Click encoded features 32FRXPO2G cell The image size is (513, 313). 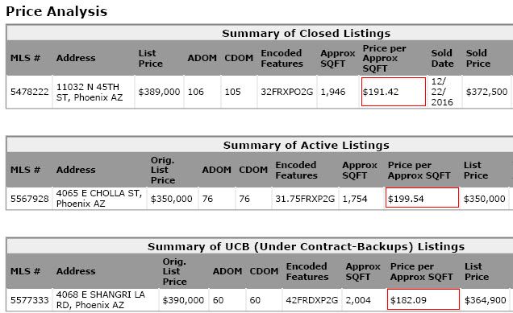(x=287, y=92)
